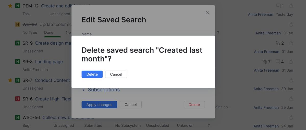
Task: Click the Name input field label area
Action: point(87,34)
